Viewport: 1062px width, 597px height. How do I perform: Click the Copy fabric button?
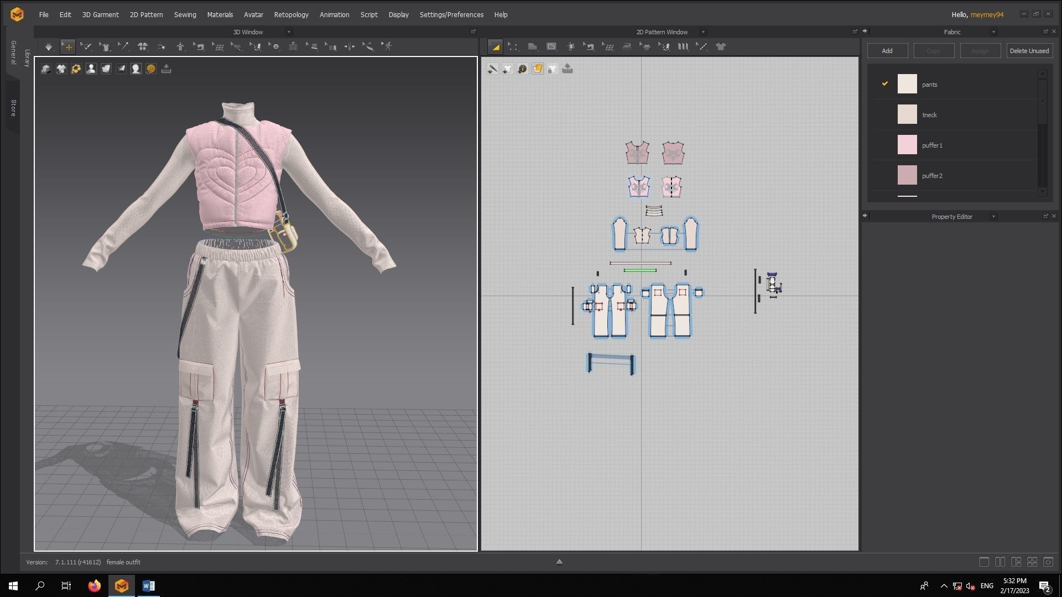click(x=934, y=51)
